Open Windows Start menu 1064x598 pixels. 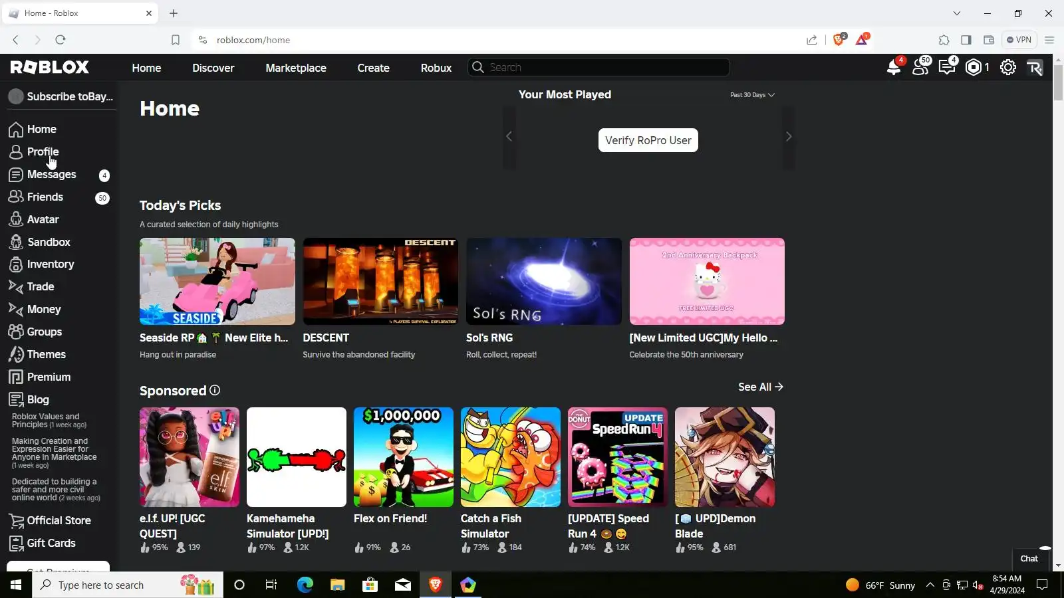pos(16,585)
